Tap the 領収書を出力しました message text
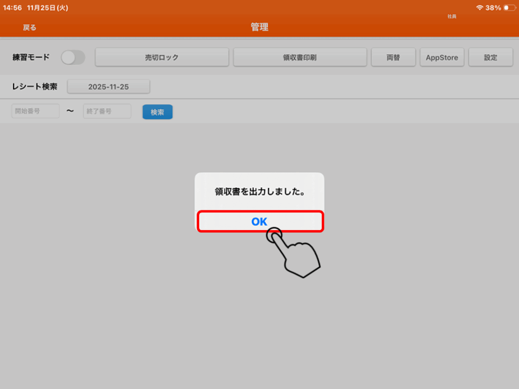The image size is (519, 389). [x=259, y=192]
